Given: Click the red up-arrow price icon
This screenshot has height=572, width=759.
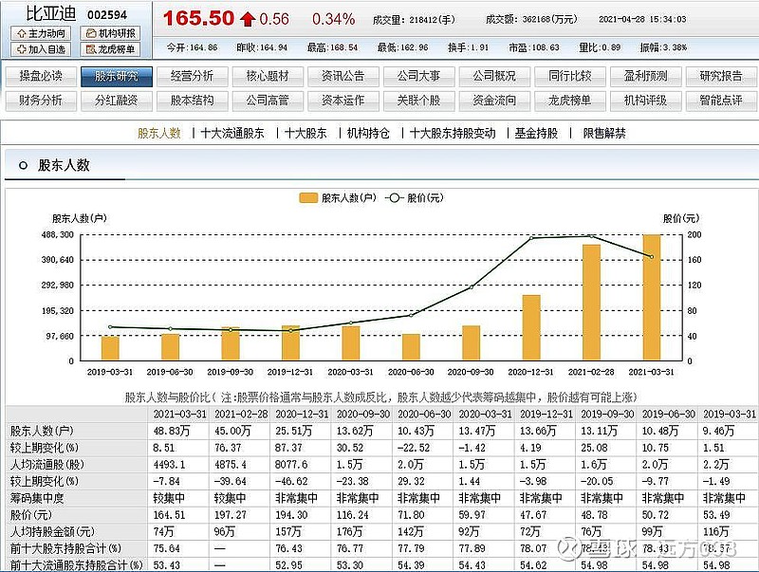Looking at the screenshot, I should pos(248,19).
